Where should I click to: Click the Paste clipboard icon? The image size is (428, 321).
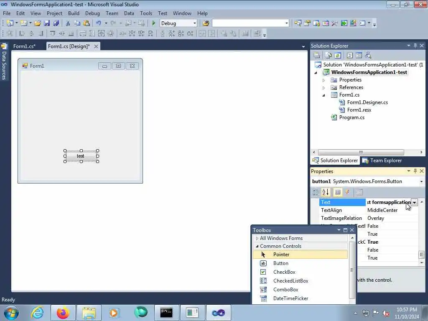[86, 23]
